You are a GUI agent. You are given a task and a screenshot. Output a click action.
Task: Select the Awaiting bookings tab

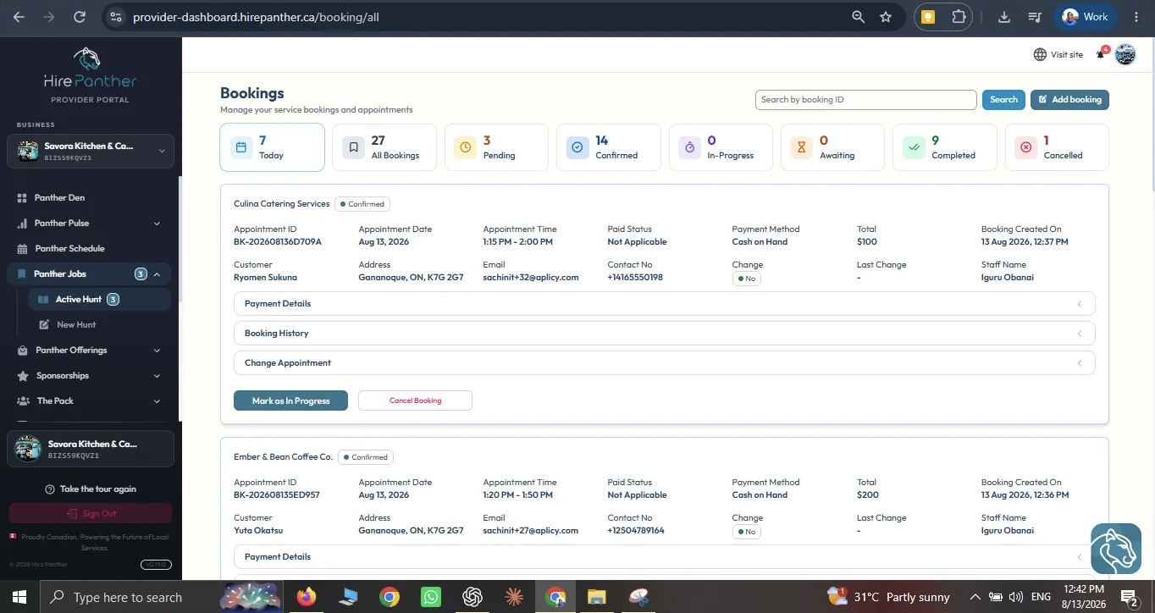pyautogui.click(x=832, y=147)
